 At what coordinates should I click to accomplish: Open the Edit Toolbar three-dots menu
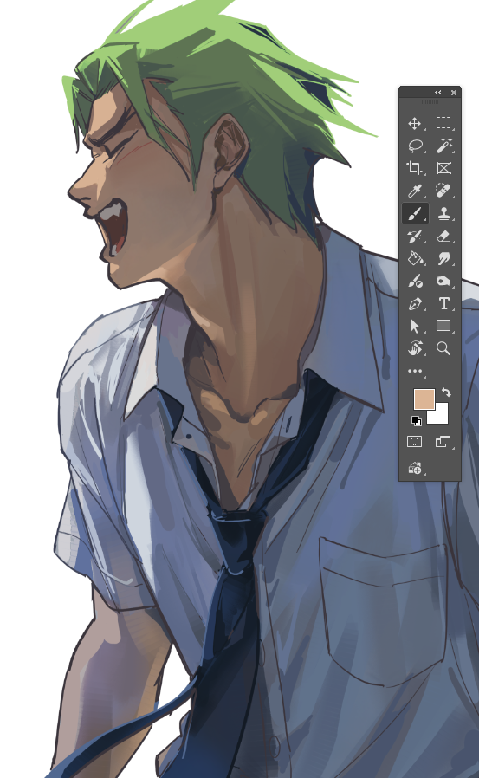(415, 371)
